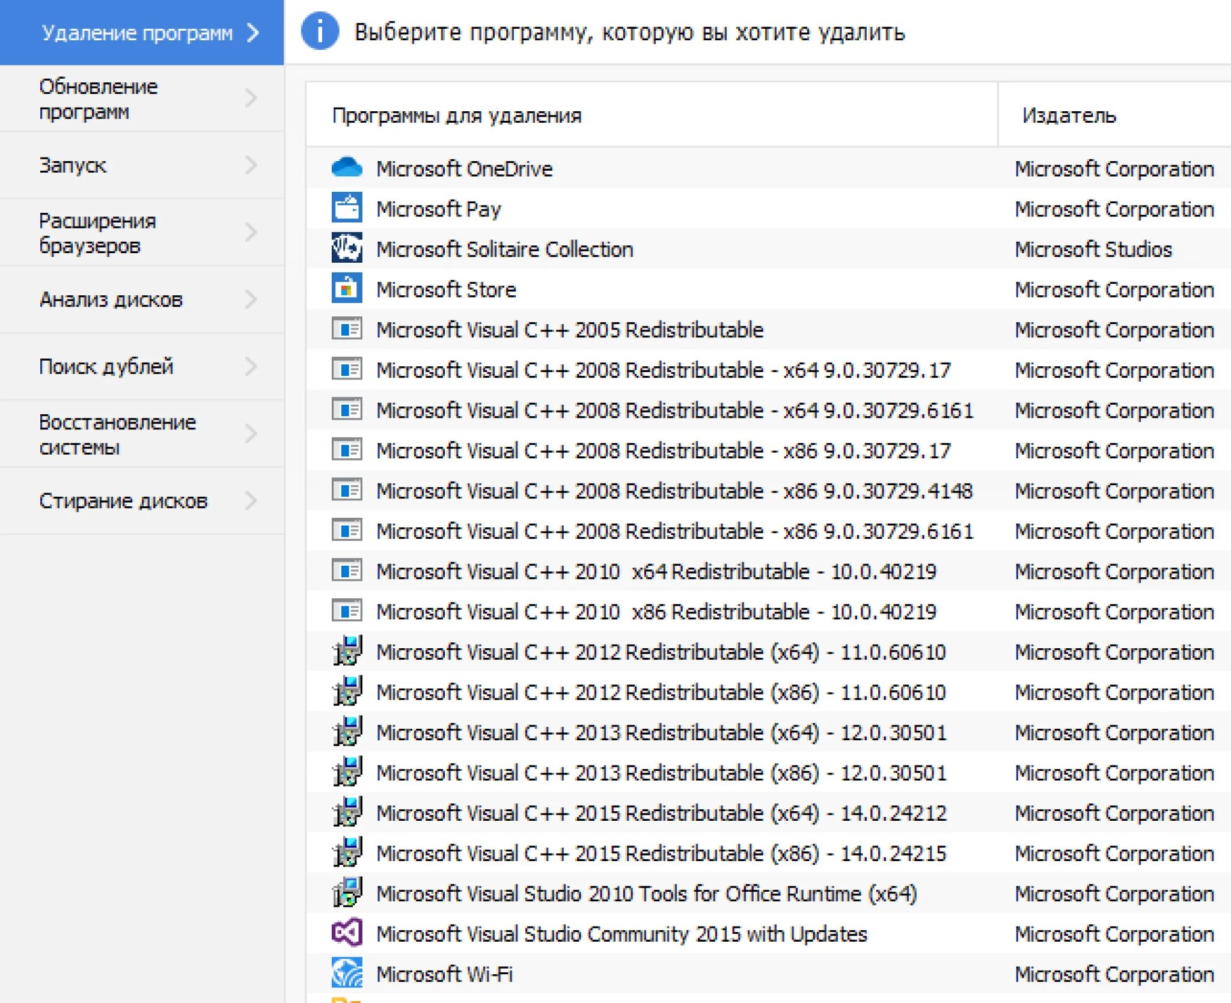Click the Программы для удаления column header
This screenshot has height=1003, width=1231.
point(457,115)
